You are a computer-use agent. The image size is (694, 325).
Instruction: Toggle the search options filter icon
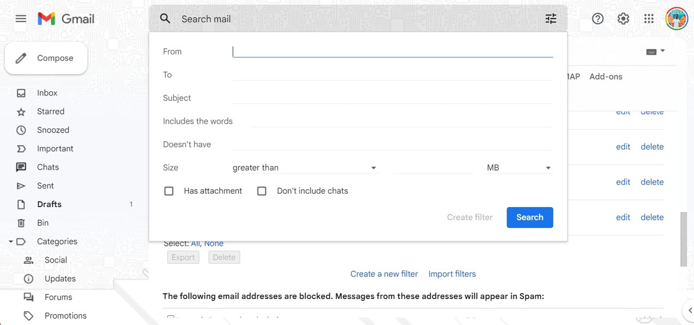point(551,19)
